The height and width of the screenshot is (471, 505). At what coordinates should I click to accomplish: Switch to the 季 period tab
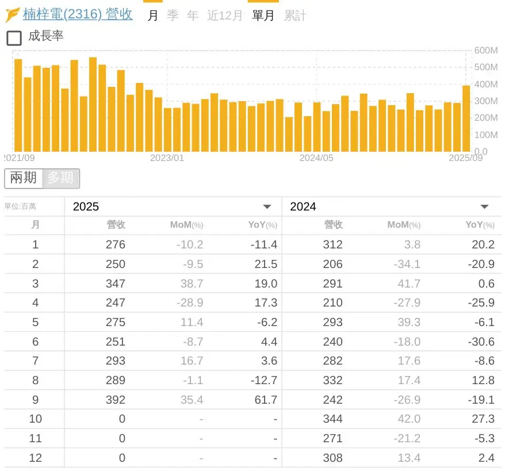point(173,16)
